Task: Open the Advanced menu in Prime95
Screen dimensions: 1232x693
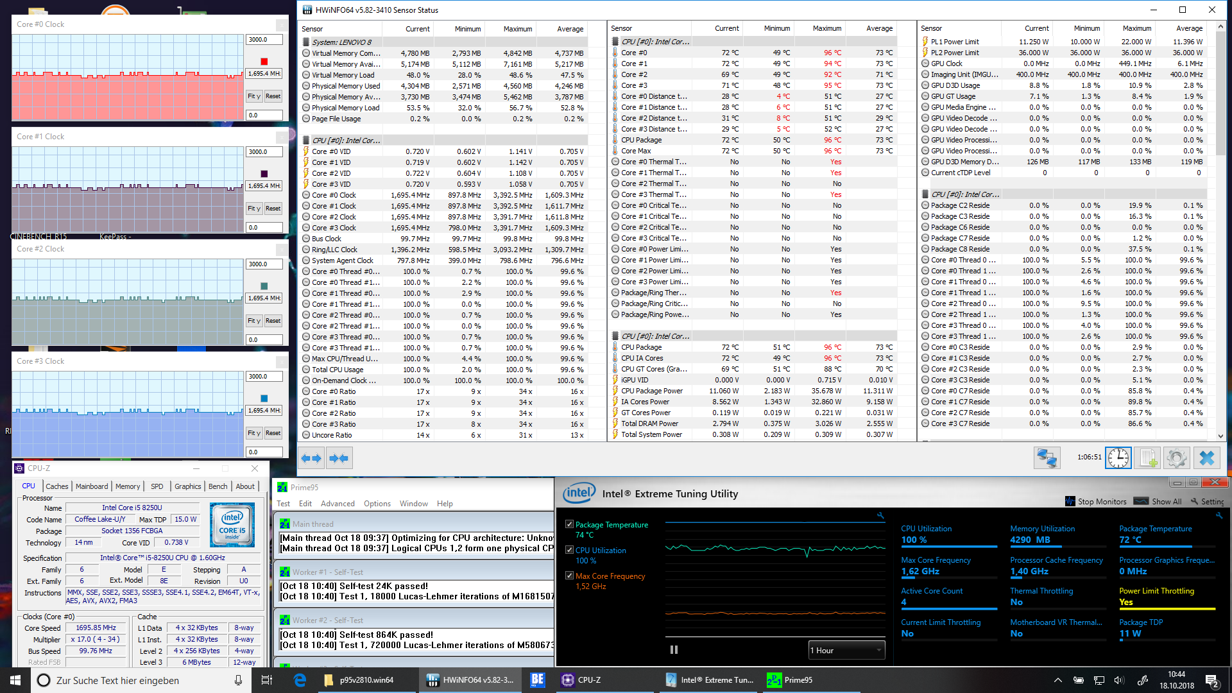Action: pyautogui.click(x=338, y=504)
